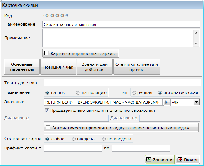This screenshot has height=166, width=204.
Task: Click the Диапазон с field
Action: pyautogui.click(x=76, y=118)
